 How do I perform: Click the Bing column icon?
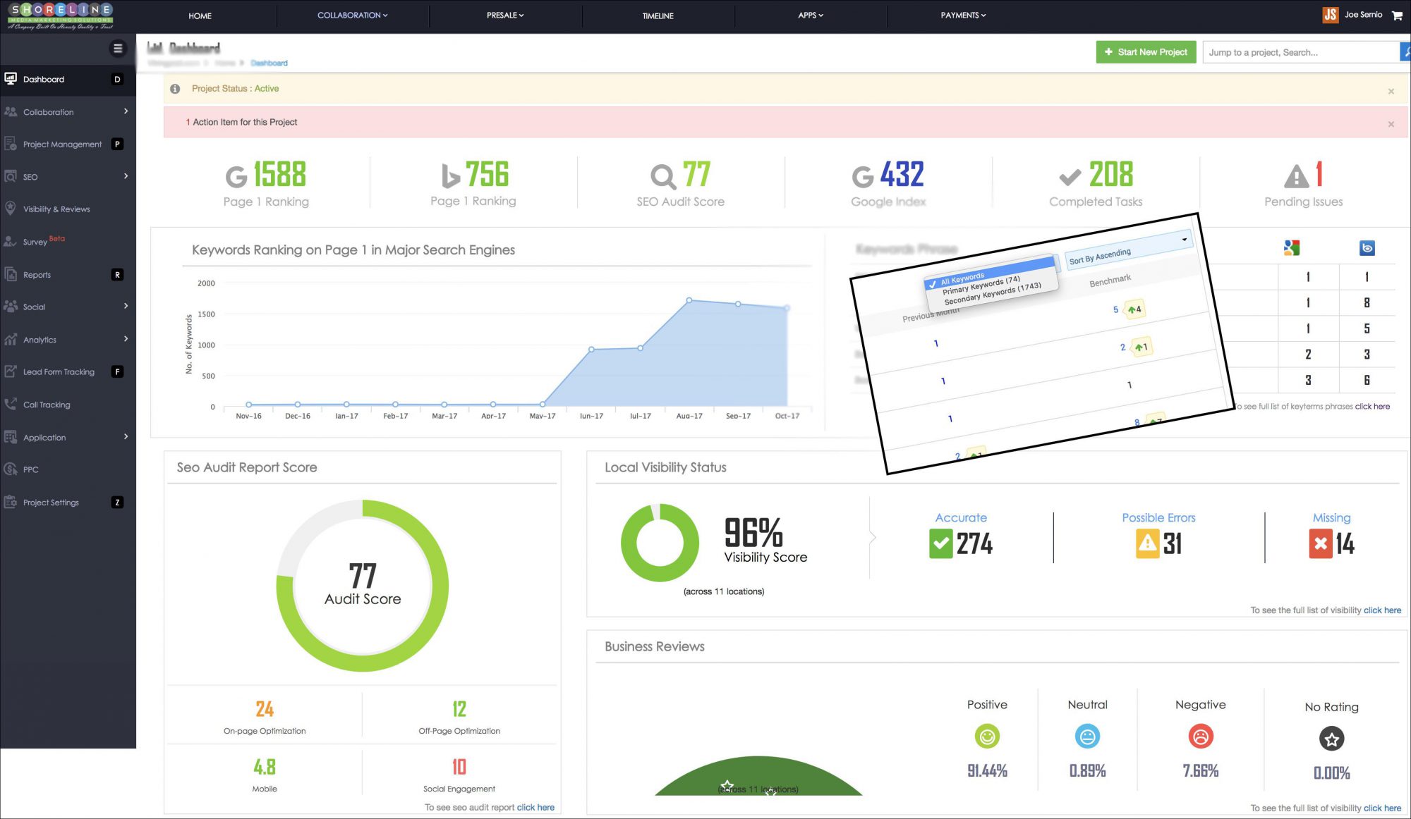1367,248
